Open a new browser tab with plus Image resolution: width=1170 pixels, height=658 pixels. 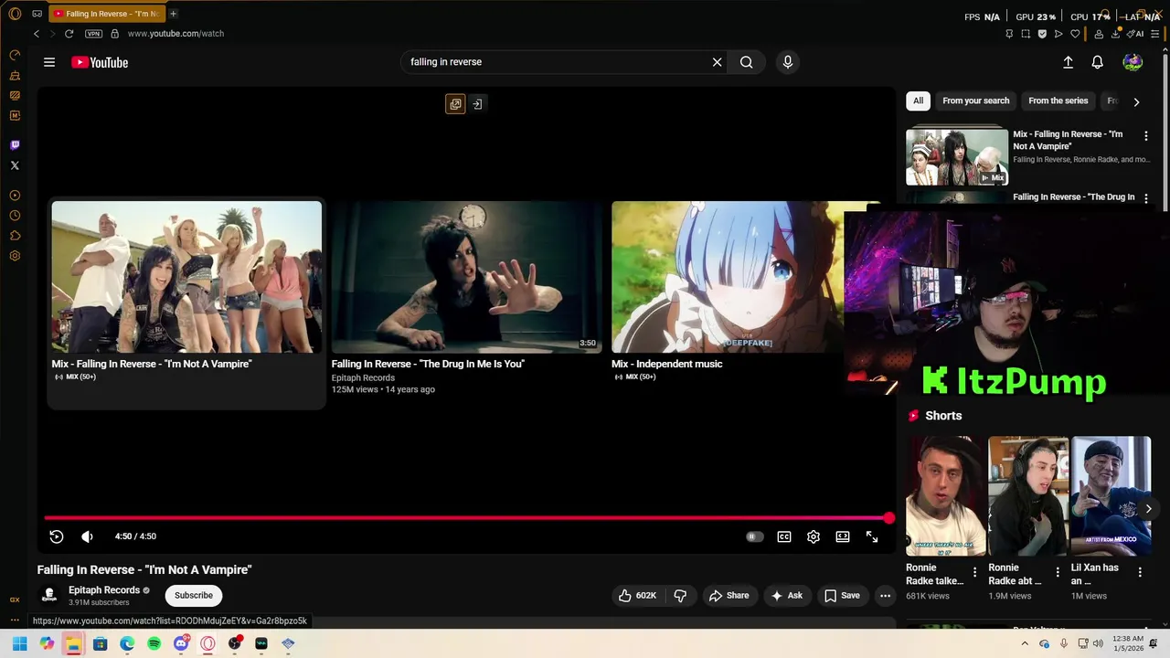(173, 14)
